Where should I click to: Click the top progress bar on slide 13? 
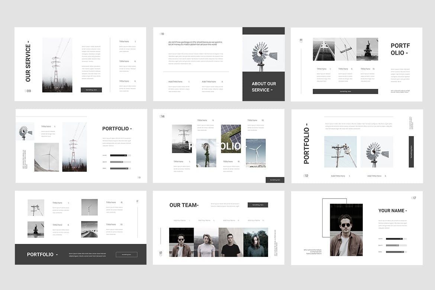coord(120,155)
